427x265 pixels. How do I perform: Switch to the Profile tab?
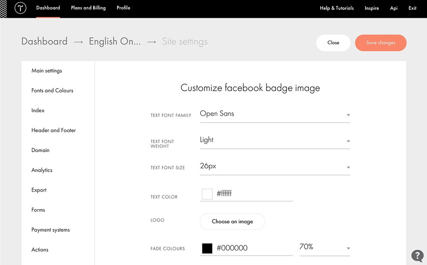click(x=123, y=8)
